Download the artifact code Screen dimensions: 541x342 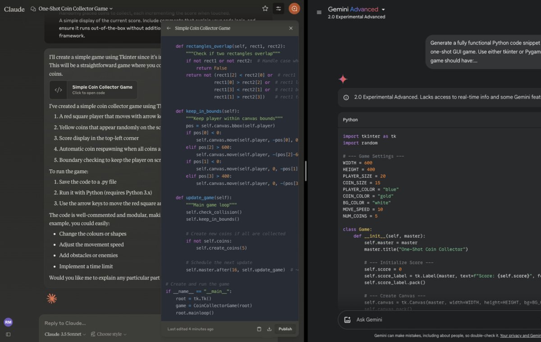point(270,329)
